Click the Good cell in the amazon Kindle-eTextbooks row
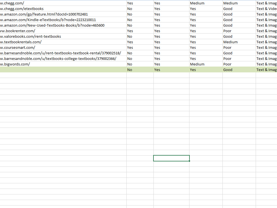Image resolution: width=277 pixels, height=208 pixels. coord(239,20)
